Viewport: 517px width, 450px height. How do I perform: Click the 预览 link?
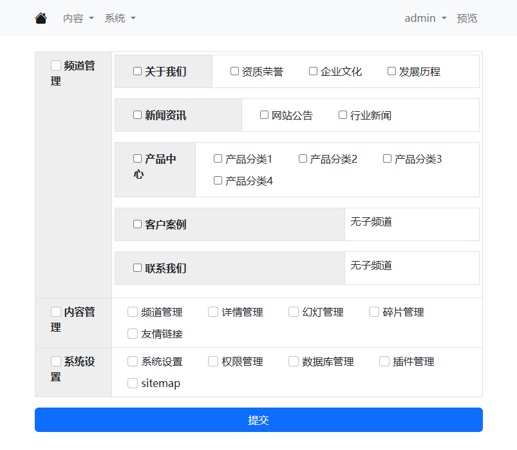click(467, 18)
